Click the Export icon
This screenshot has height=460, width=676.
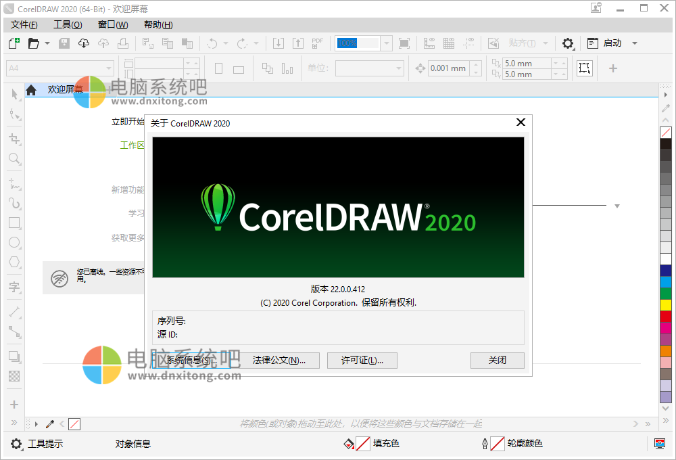click(x=298, y=43)
